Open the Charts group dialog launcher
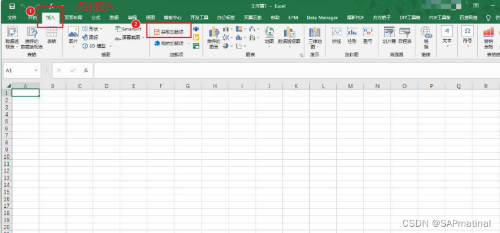Image resolution: width=500 pixels, height=233 pixels. point(301,55)
